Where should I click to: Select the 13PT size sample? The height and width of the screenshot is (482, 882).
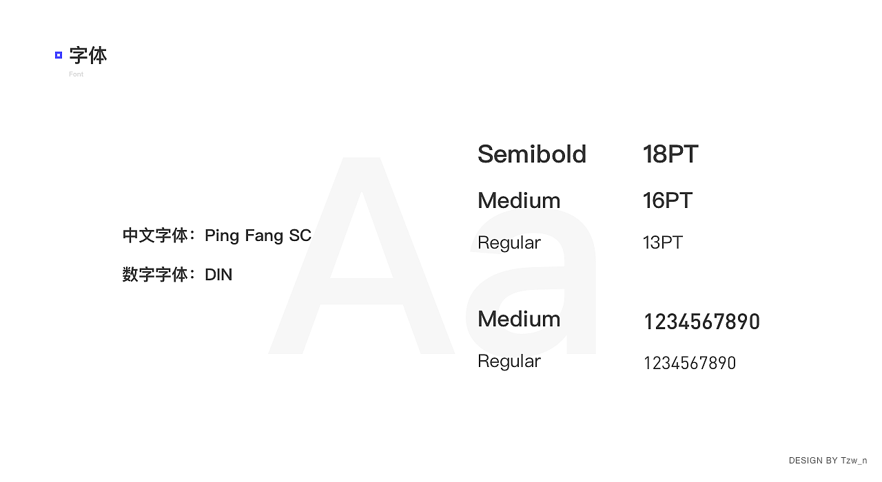[x=662, y=242]
